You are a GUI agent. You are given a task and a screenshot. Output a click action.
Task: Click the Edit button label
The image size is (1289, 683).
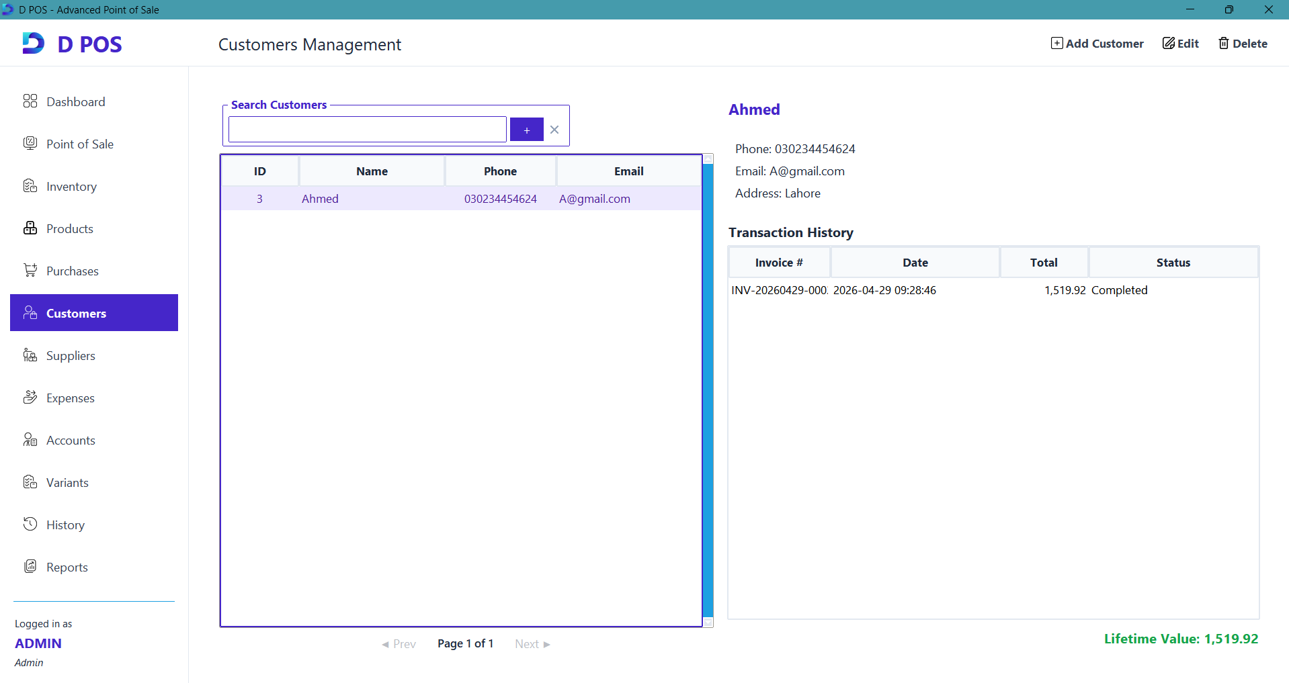(1188, 43)
